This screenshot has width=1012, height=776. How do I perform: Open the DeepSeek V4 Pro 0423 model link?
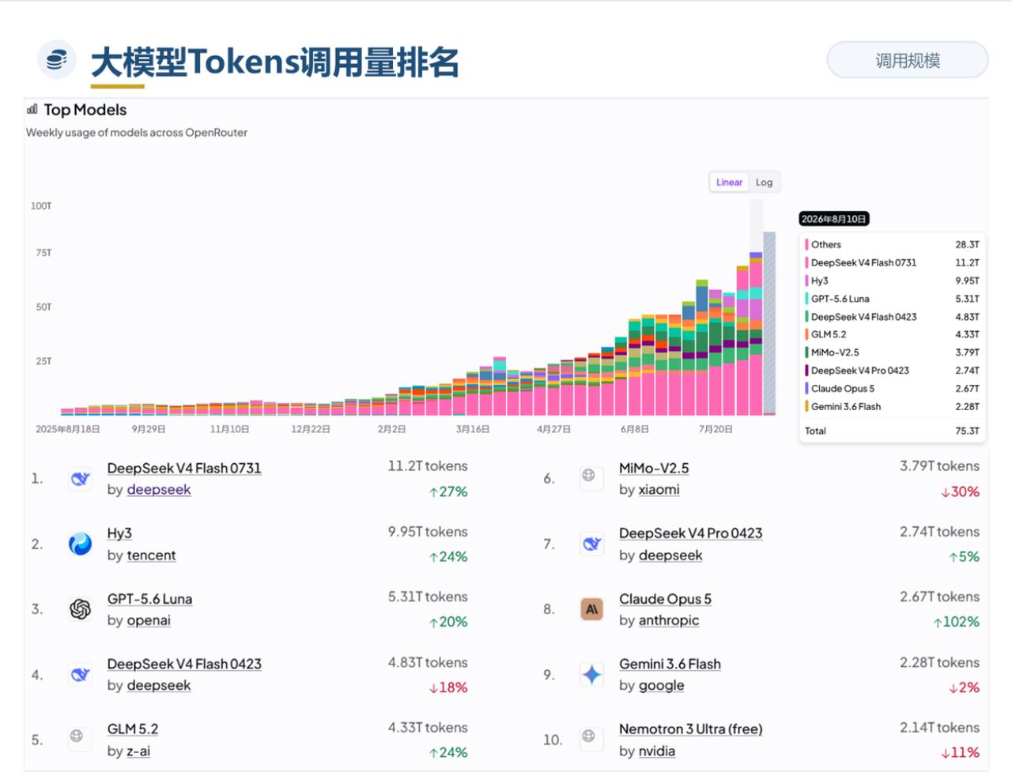click(x=690, y=533)
